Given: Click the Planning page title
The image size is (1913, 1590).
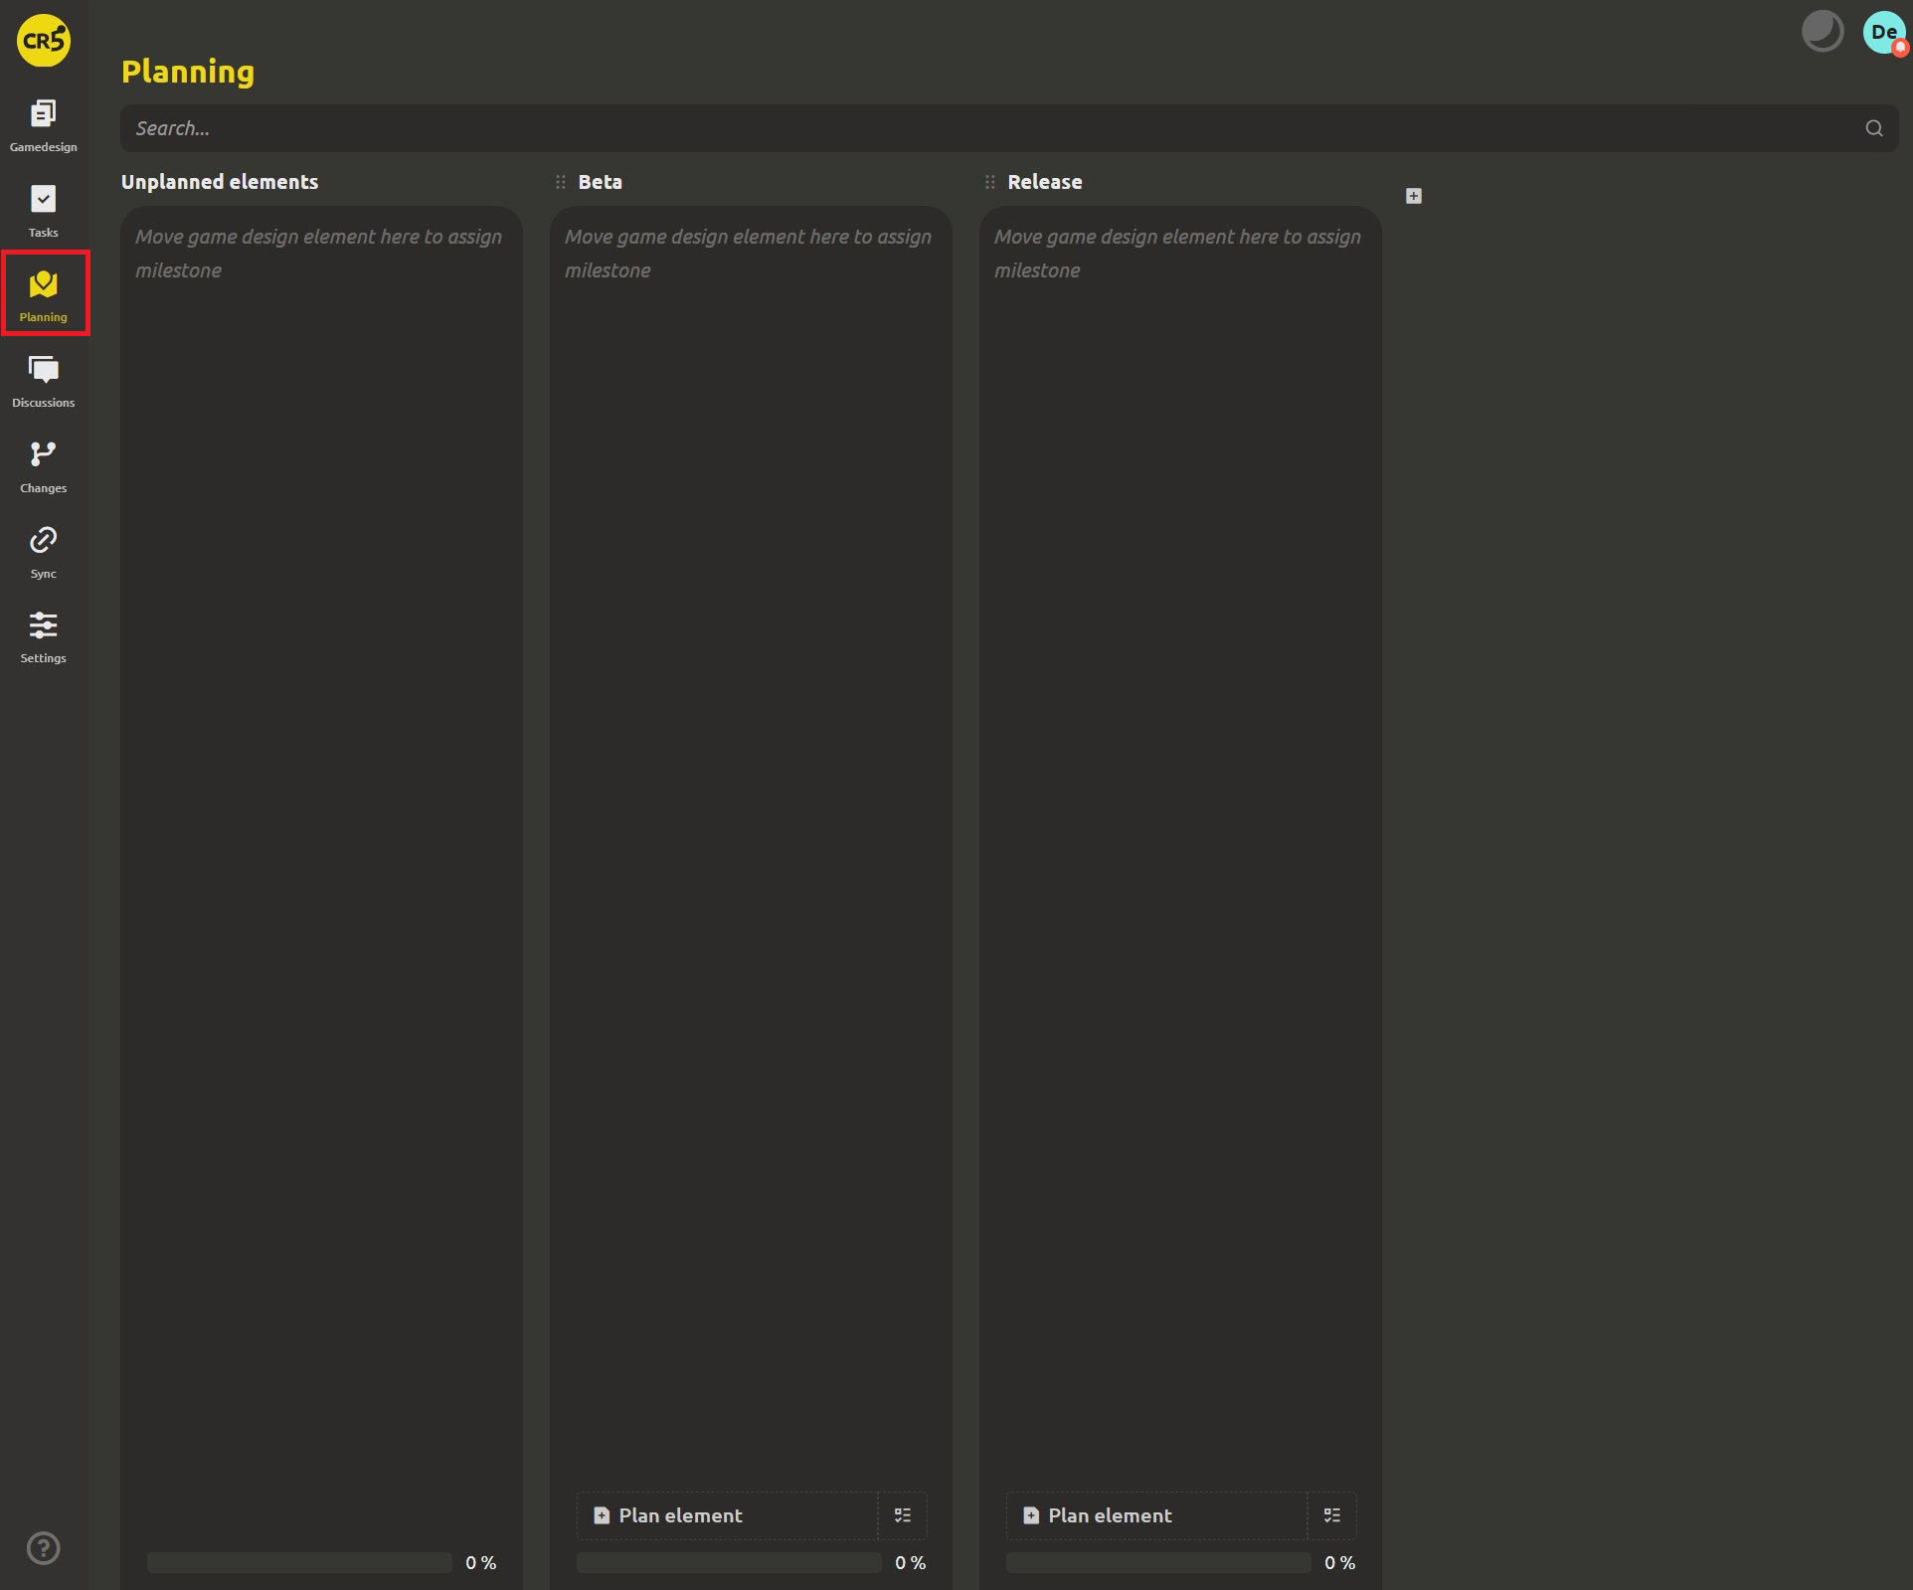Looking at the screenshot, I should tap(188, 72).
